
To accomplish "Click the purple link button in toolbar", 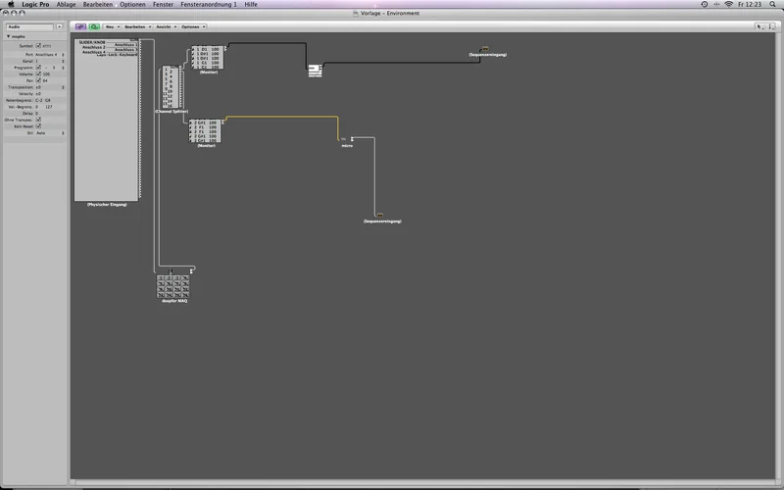I will [x=80, y=26].
